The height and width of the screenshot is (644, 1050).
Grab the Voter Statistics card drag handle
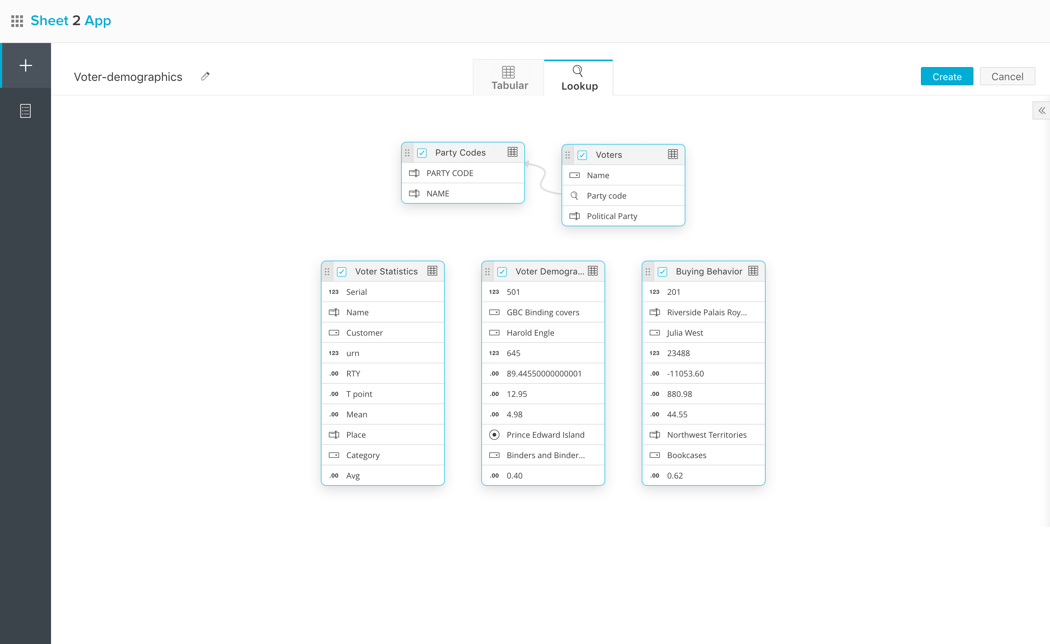click(x=327, y=271)
